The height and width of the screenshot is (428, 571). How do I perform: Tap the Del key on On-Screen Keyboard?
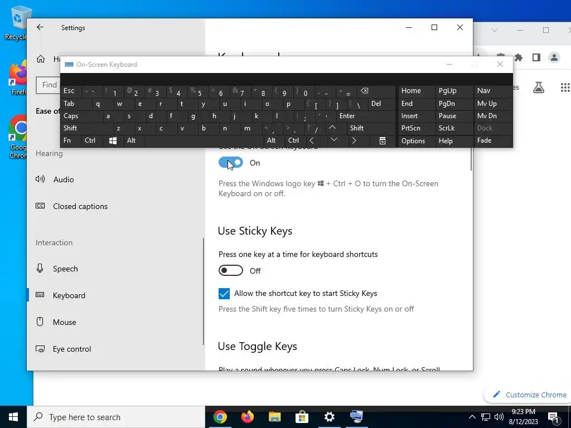point(382,104)
